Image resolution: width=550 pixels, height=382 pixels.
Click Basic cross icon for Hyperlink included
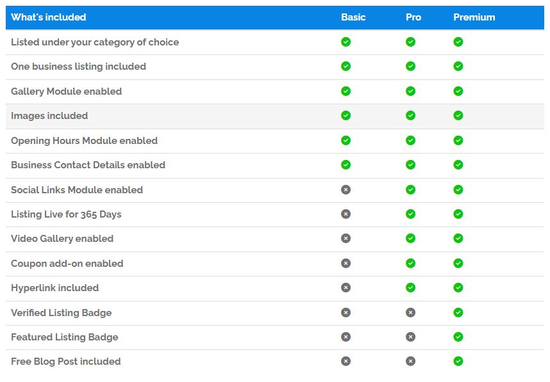(x=346, y=288)
